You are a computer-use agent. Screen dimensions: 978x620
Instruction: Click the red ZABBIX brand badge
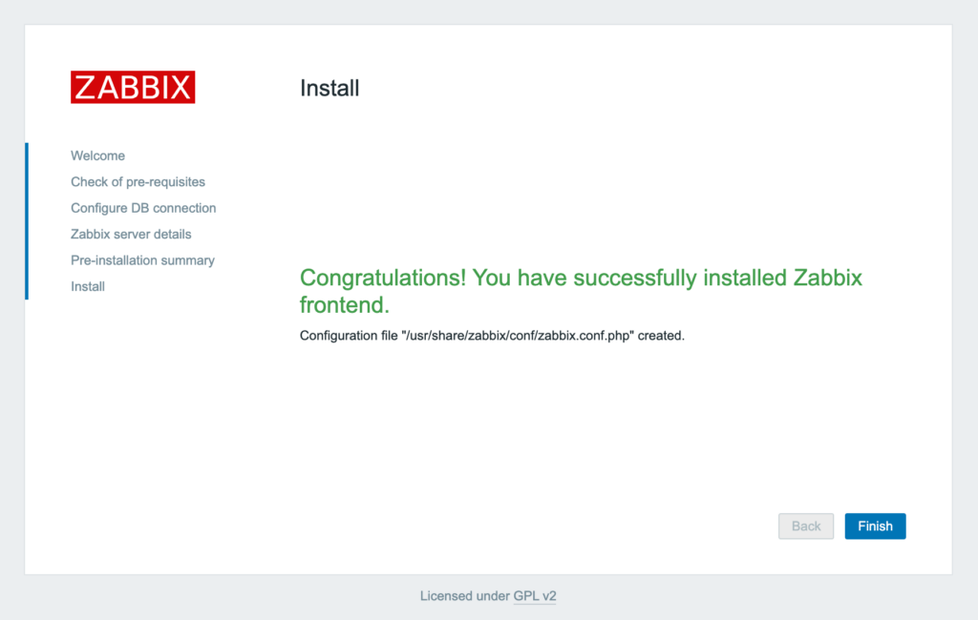point(132,87)
